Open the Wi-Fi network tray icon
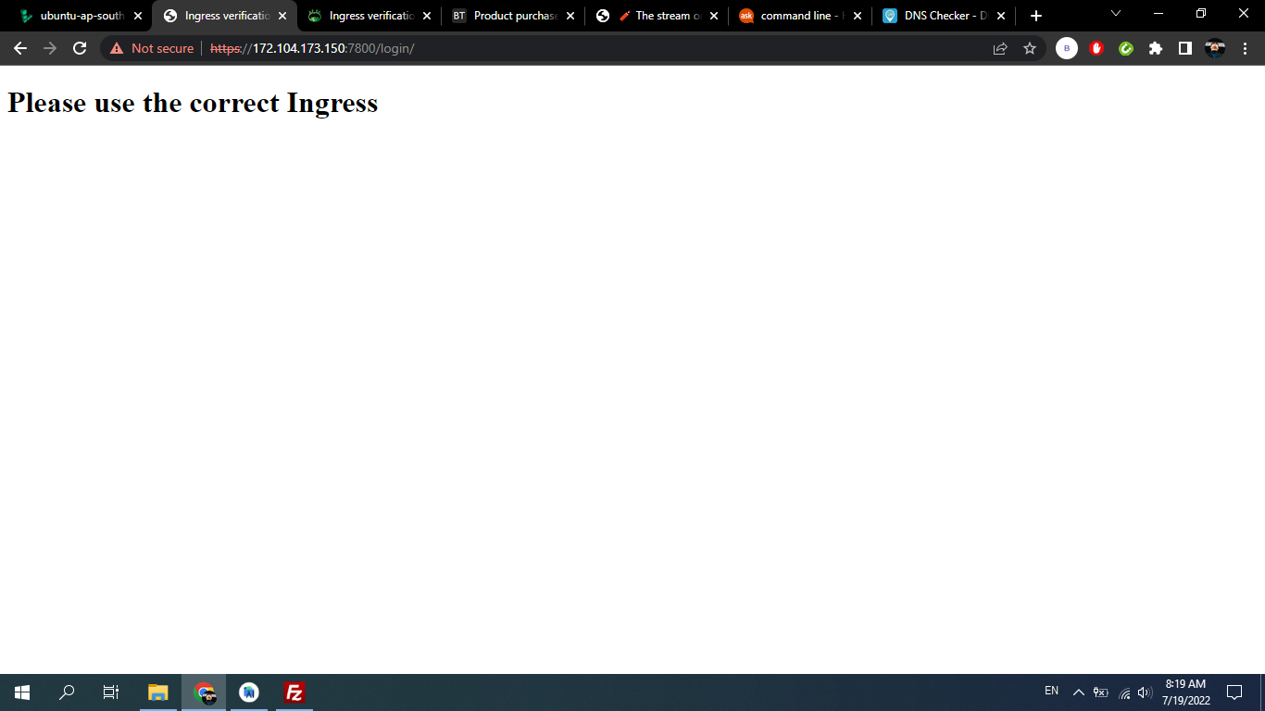Screen dimensions: 1265x711 click(x=1124, y=692)
